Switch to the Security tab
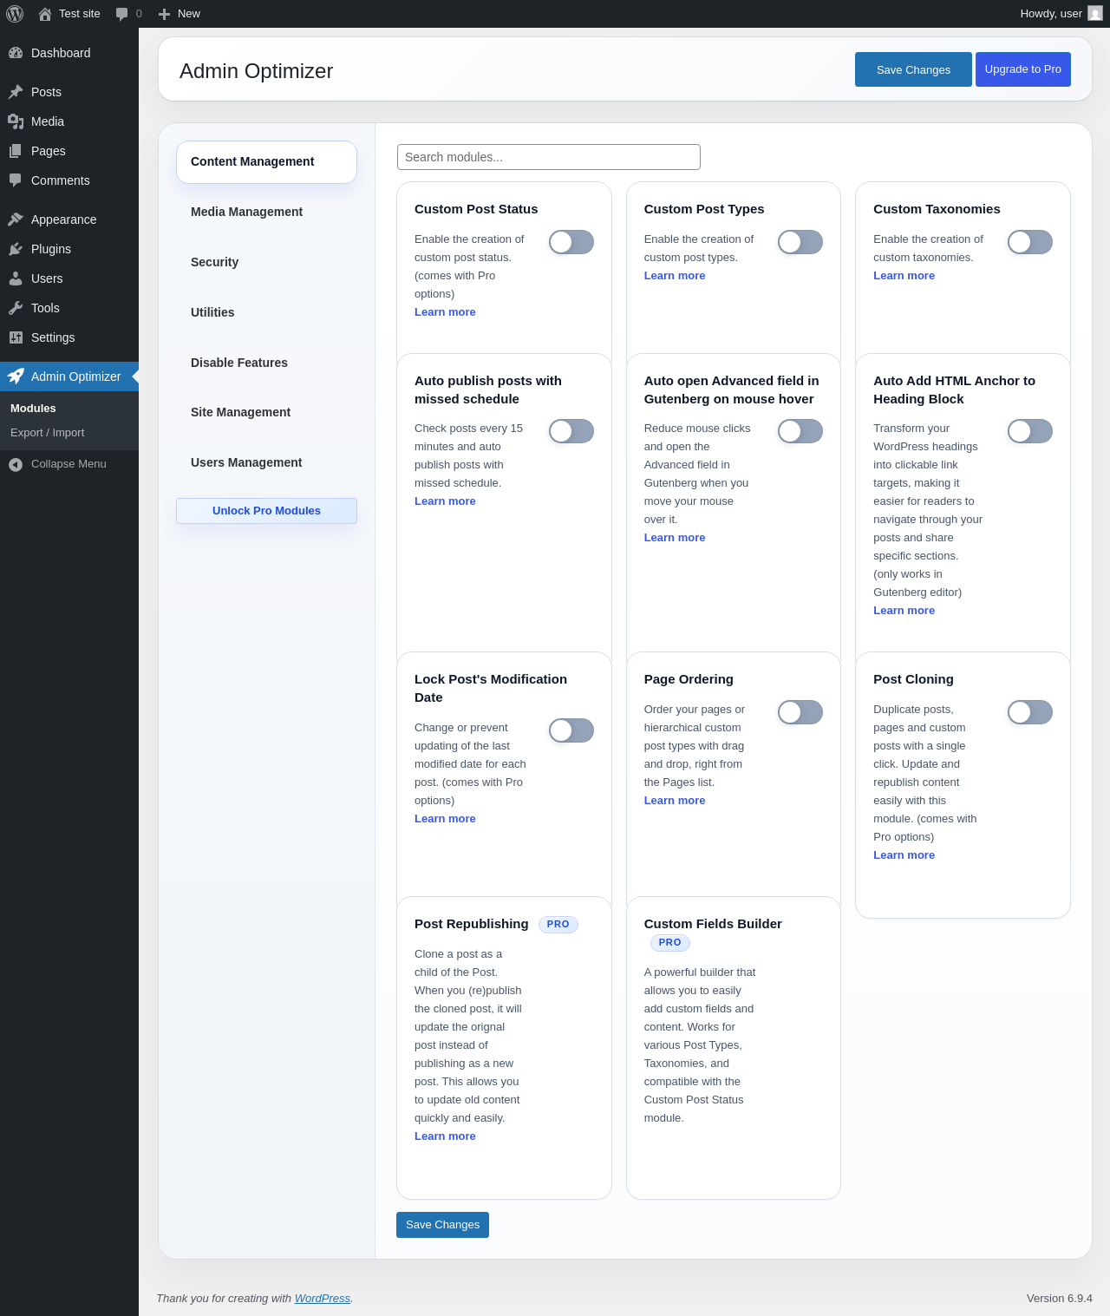Viewport: 1110px width, 1316px height. (x=214, y=262)
